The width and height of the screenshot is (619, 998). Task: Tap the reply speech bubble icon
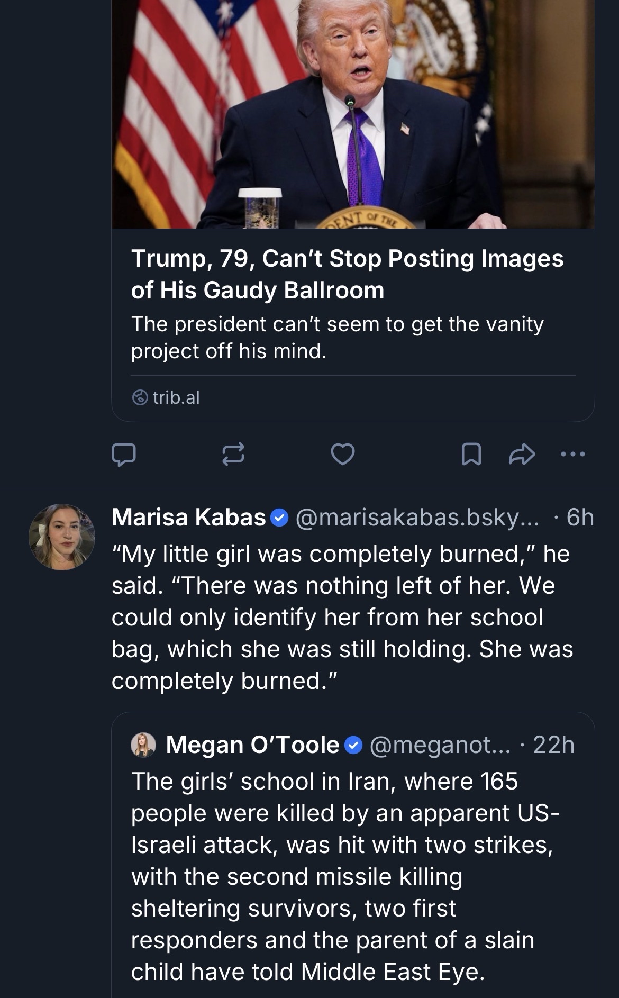point(124,455)
